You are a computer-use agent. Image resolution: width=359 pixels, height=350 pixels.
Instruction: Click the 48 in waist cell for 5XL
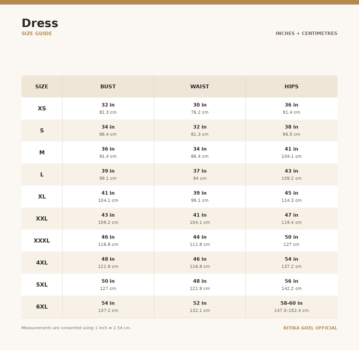[199, 285]
